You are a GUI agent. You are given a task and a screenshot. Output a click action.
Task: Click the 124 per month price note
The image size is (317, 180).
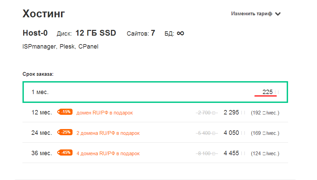pos(265,154)
